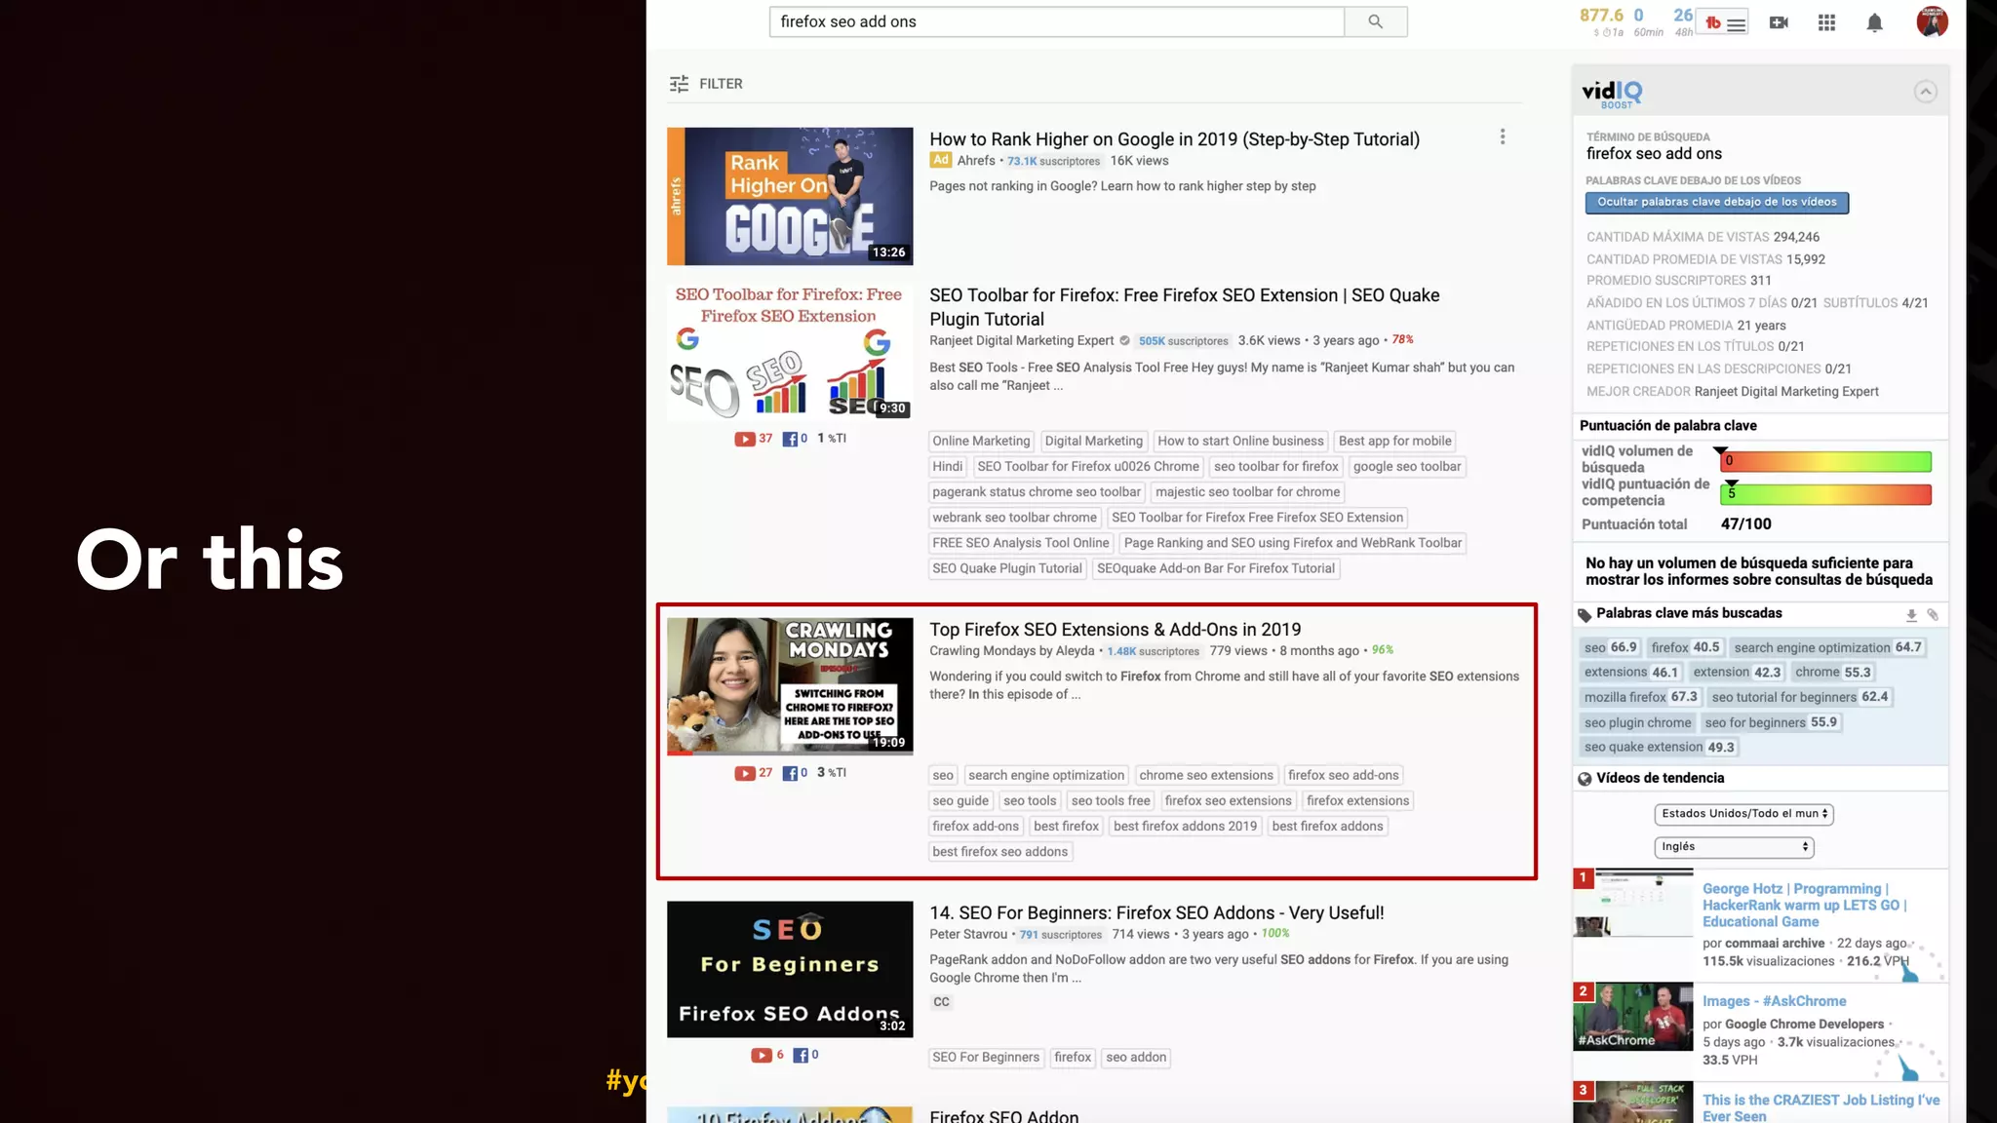The height and width of the screenshot is (1123, 1997).
Task: Open three-dot menu on Ahrefs ad video
Action: coord(1503,137)
